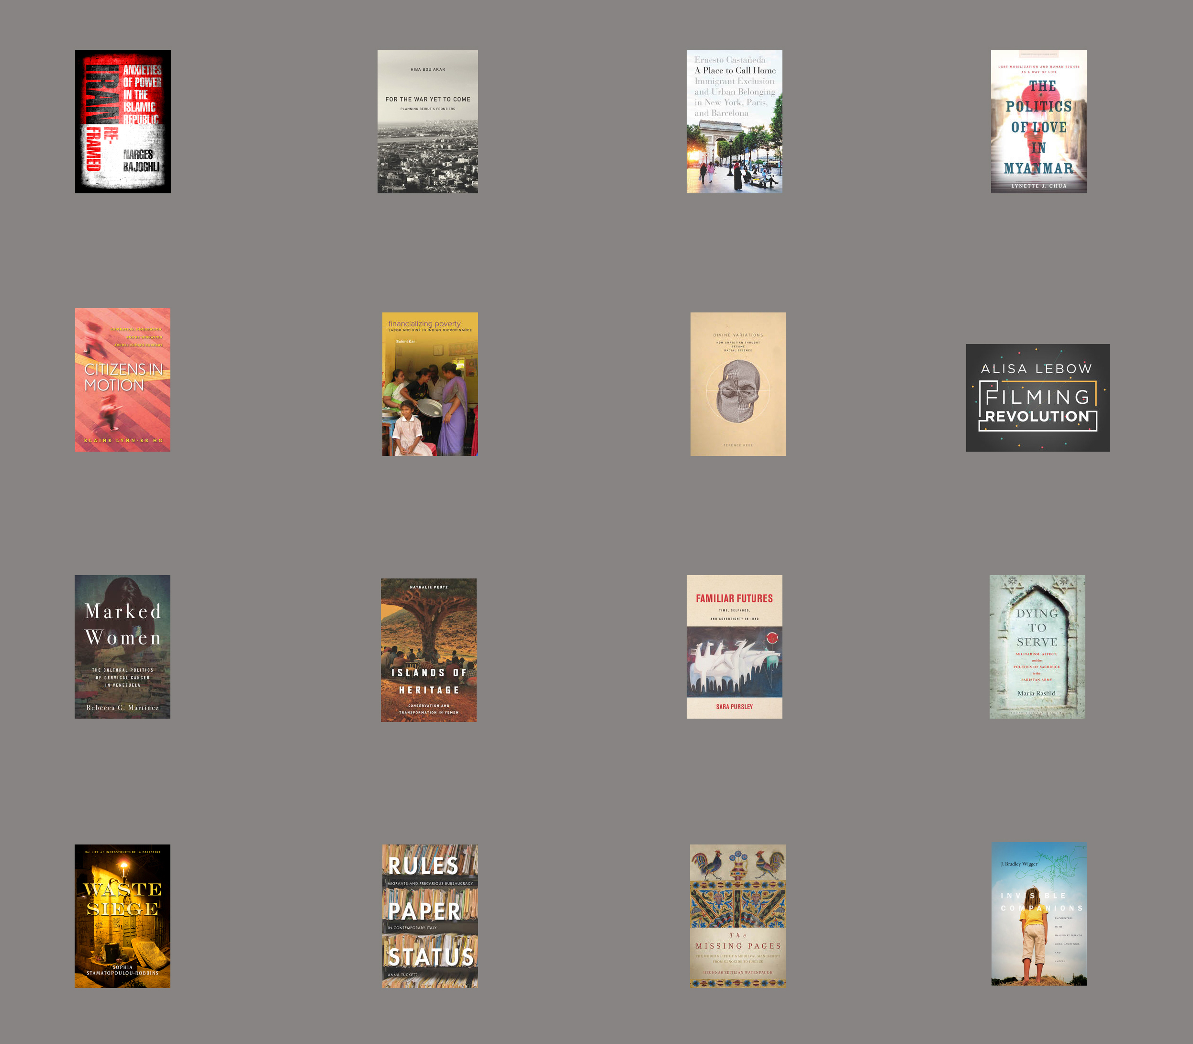Open the Iran Reframed book cover

coord(123,121)
